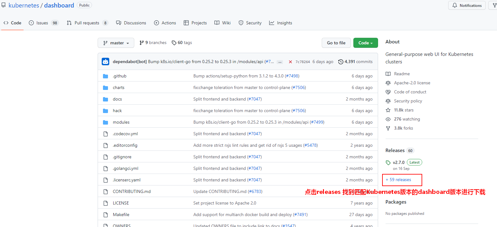Open the dashboard repository name link
The height and width of the screenshot is (227, 497).
pyautogui.click(x=59, y=5)
